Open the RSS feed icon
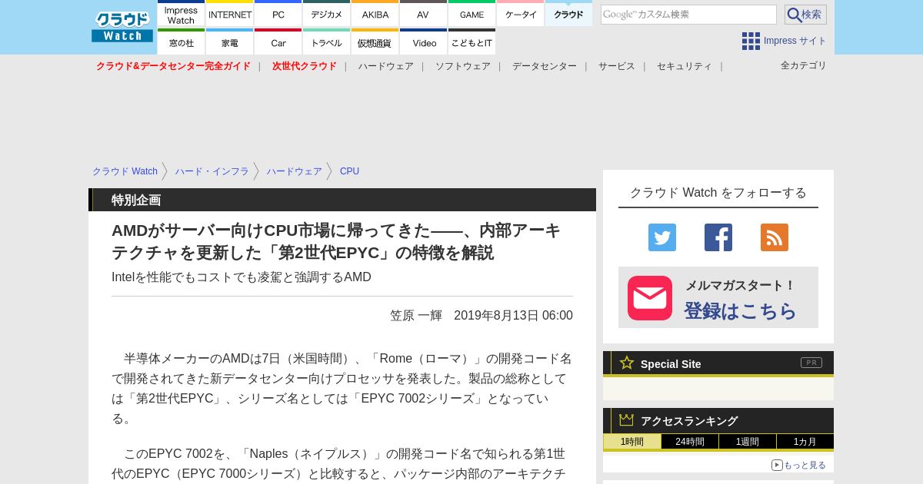The width and height of the screenshot is (923, 484). pyautogui.click(x=775, y=237)
